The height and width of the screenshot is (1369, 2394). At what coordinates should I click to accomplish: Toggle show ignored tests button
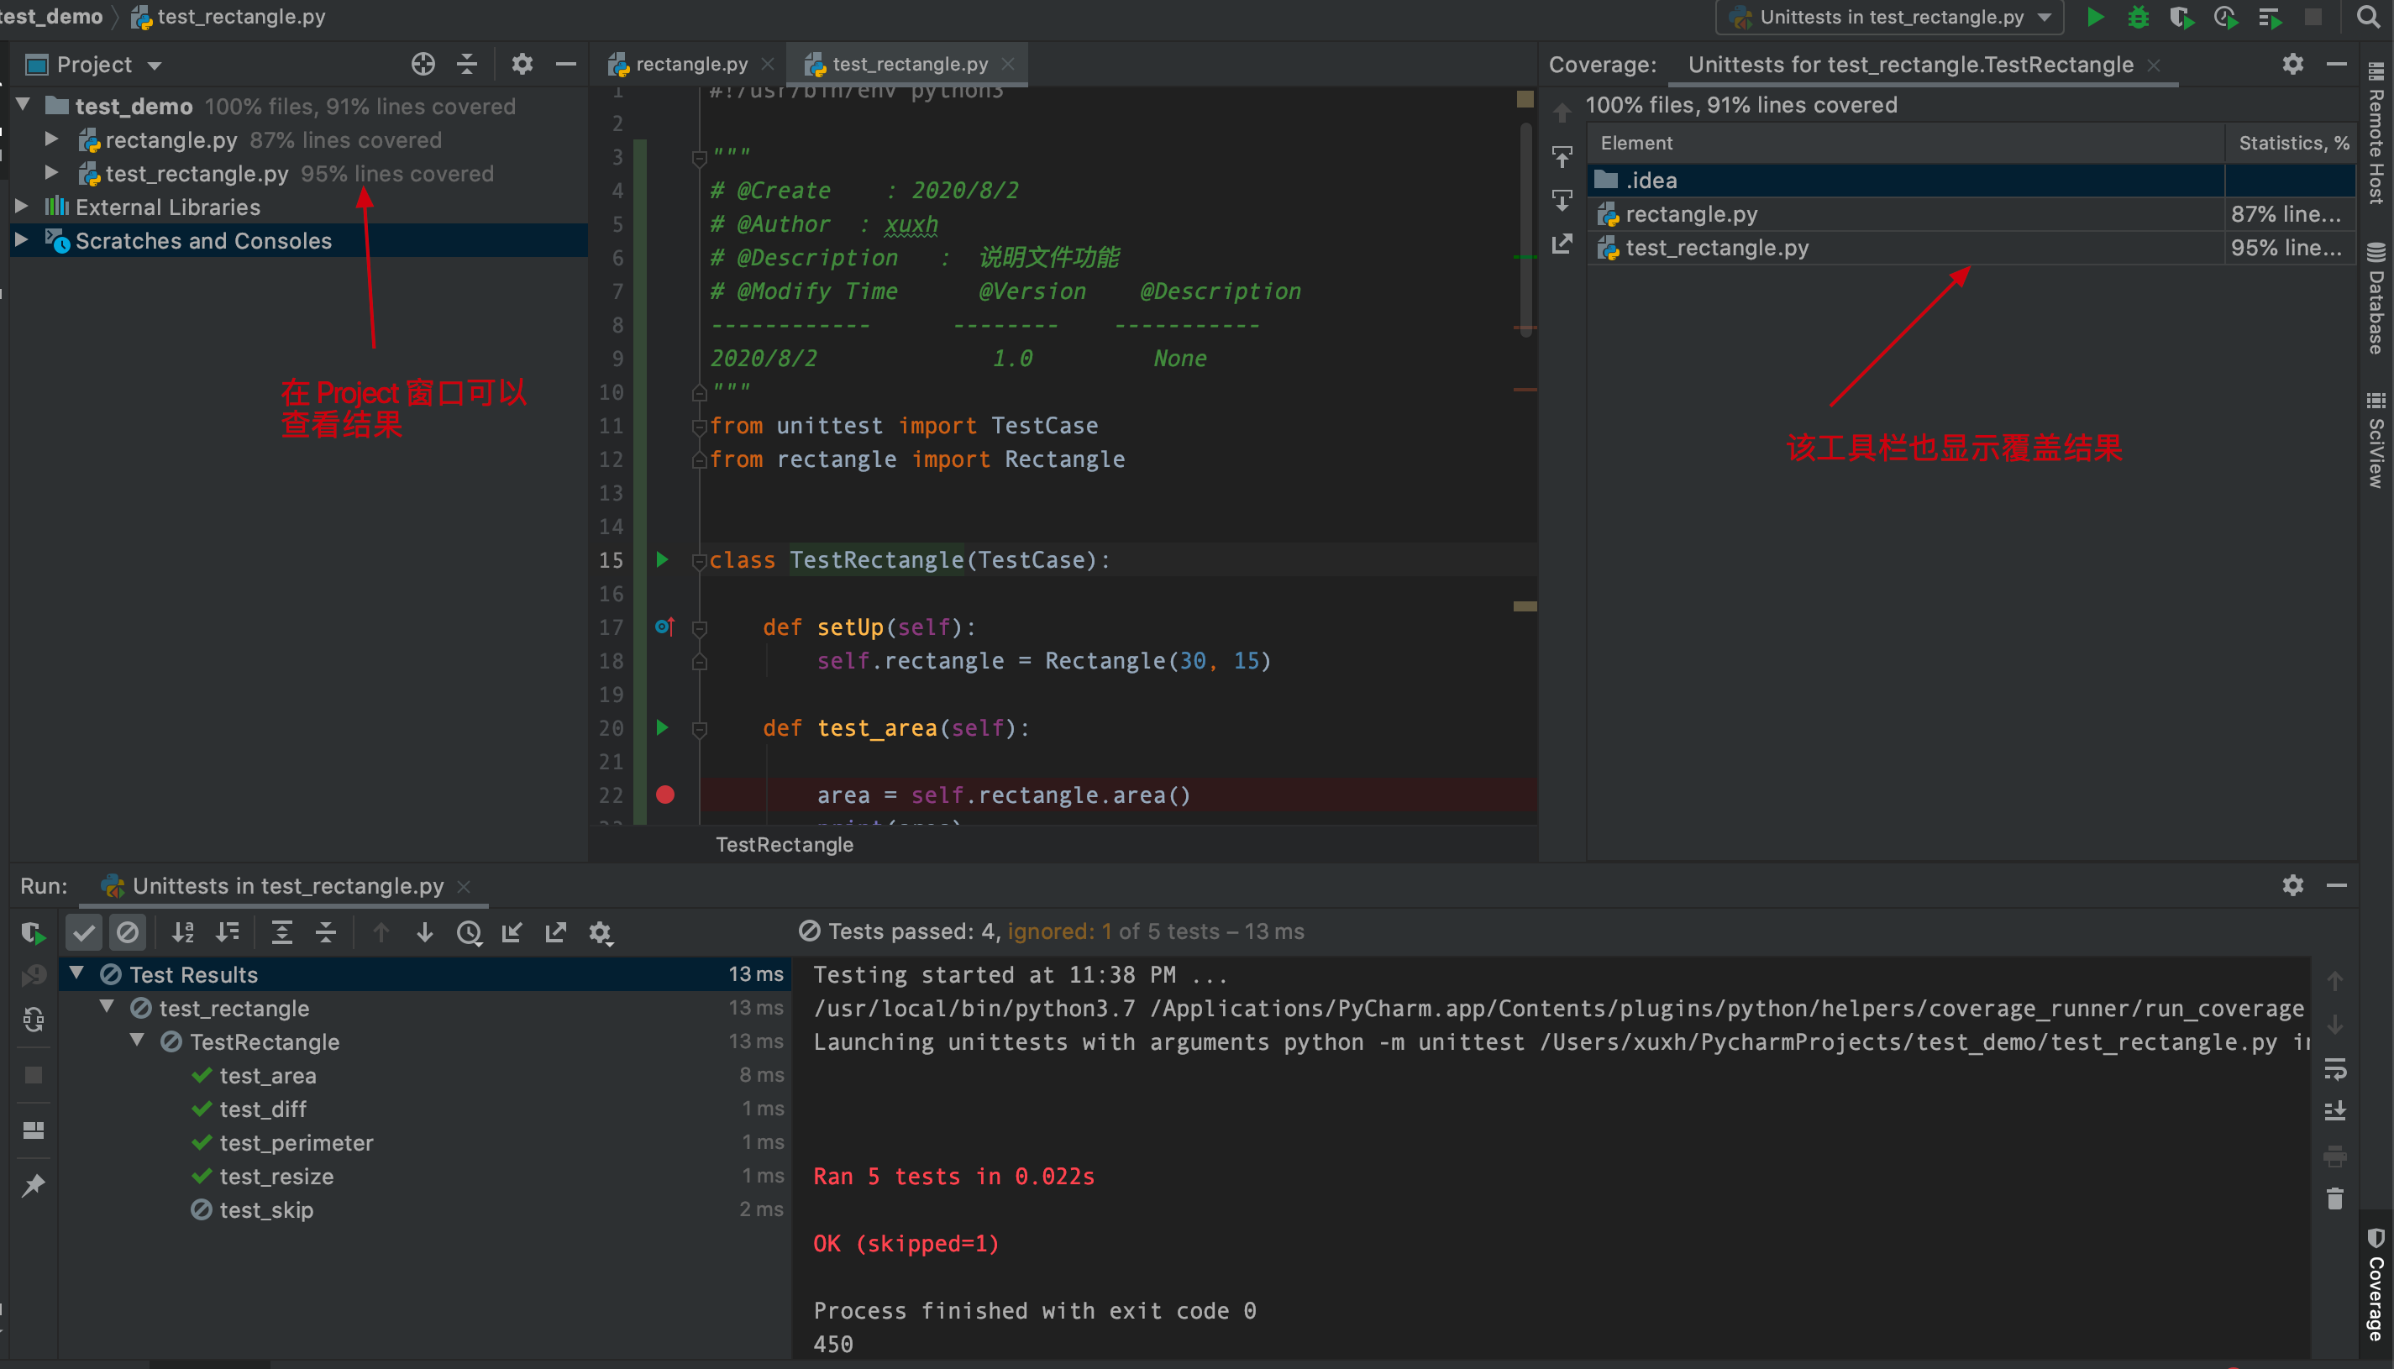click(x=127, y=931)
